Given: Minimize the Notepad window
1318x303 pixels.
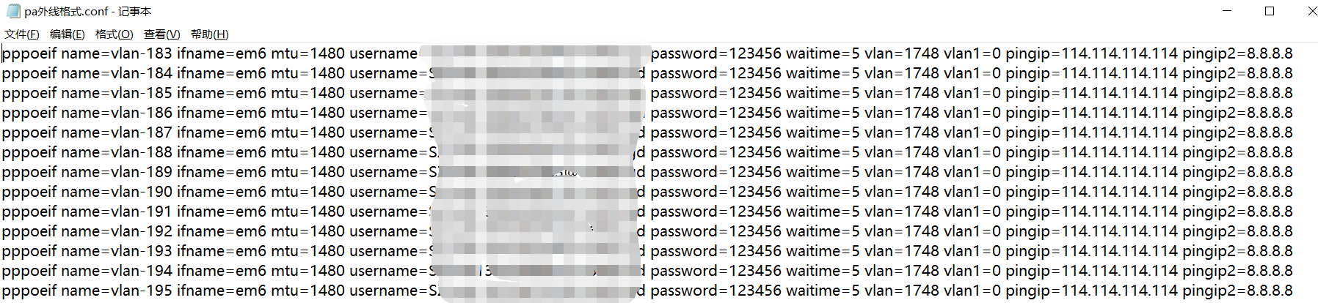Looking at the screenshot, I should [1228, 11].
